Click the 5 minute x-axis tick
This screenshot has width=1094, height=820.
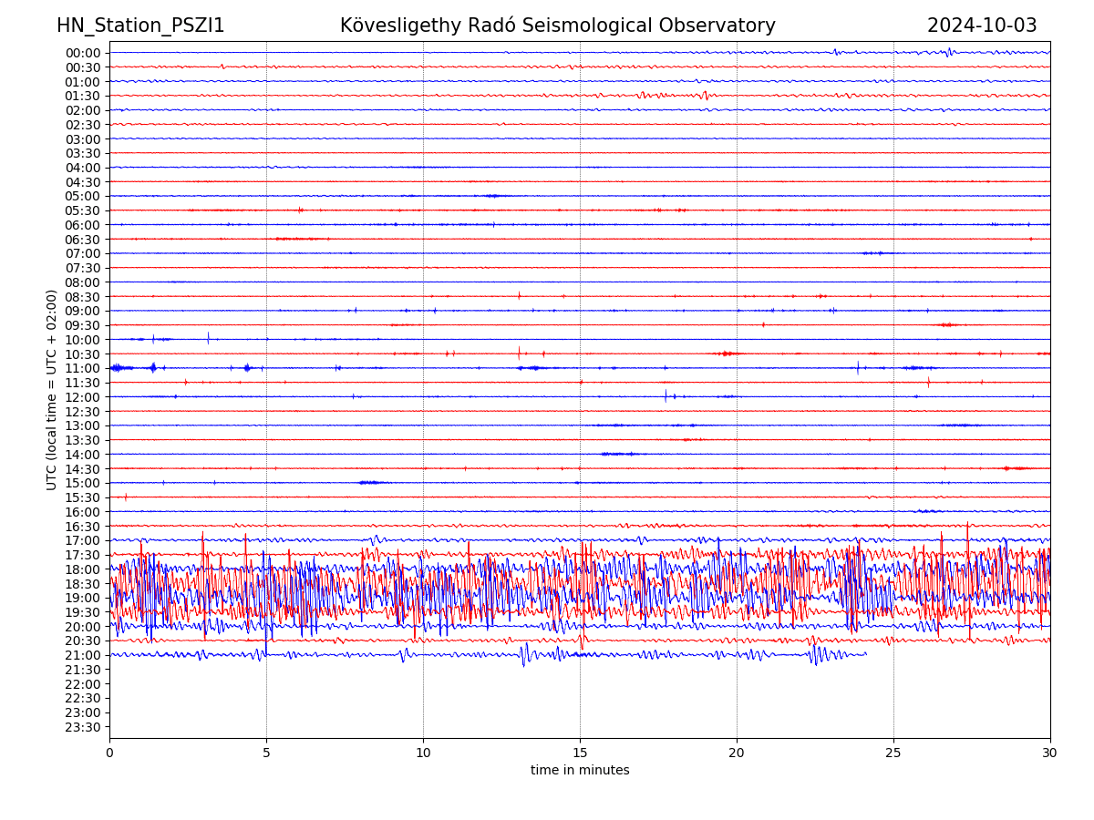tap(266, 753)
